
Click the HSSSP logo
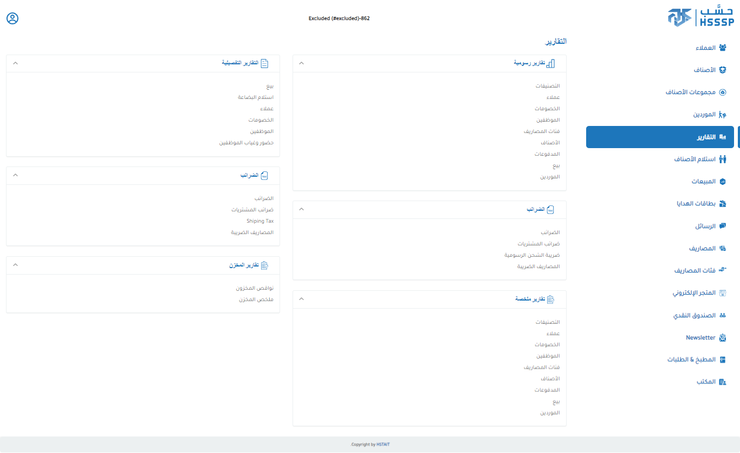[700, 17]
